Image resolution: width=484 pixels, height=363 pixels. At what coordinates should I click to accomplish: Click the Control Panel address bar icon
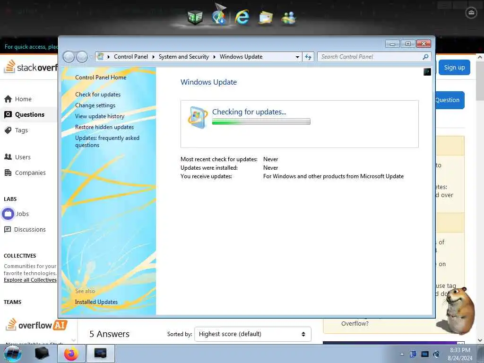click(x=100, y=57)
